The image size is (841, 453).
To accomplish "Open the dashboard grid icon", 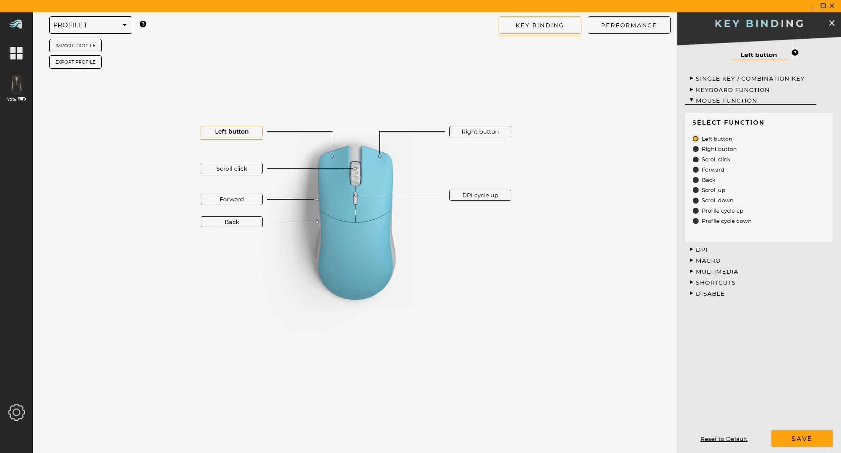I will (16, 53).
